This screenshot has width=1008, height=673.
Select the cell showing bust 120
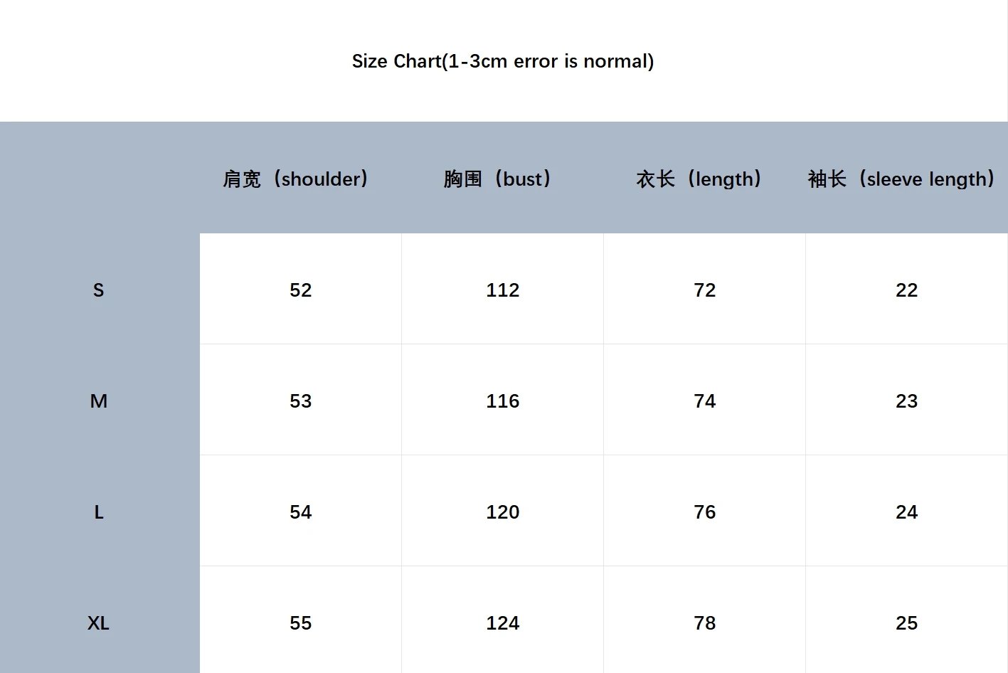point(502,511)
